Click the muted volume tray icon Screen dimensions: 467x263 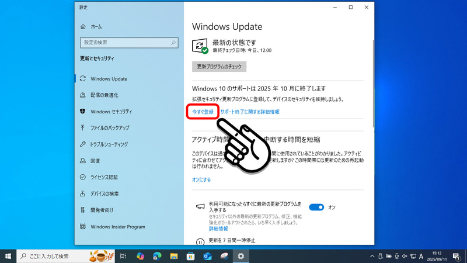click(405, 256)
